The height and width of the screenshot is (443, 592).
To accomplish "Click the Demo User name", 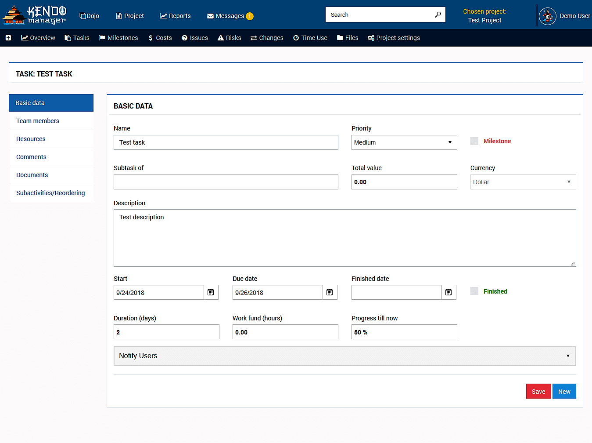I will 575,16.
